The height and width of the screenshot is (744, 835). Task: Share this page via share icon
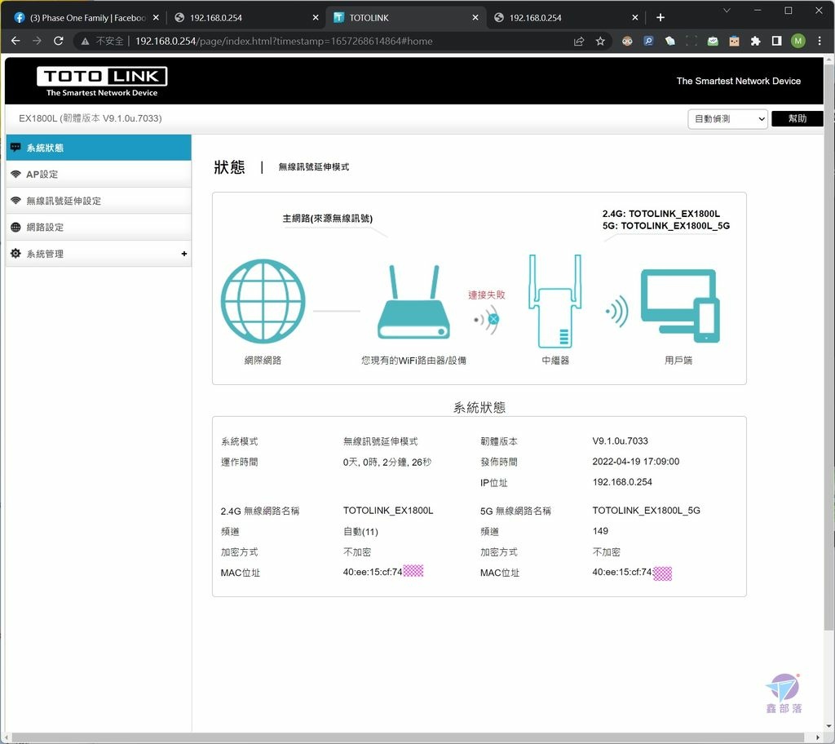(x=579, y=41)
